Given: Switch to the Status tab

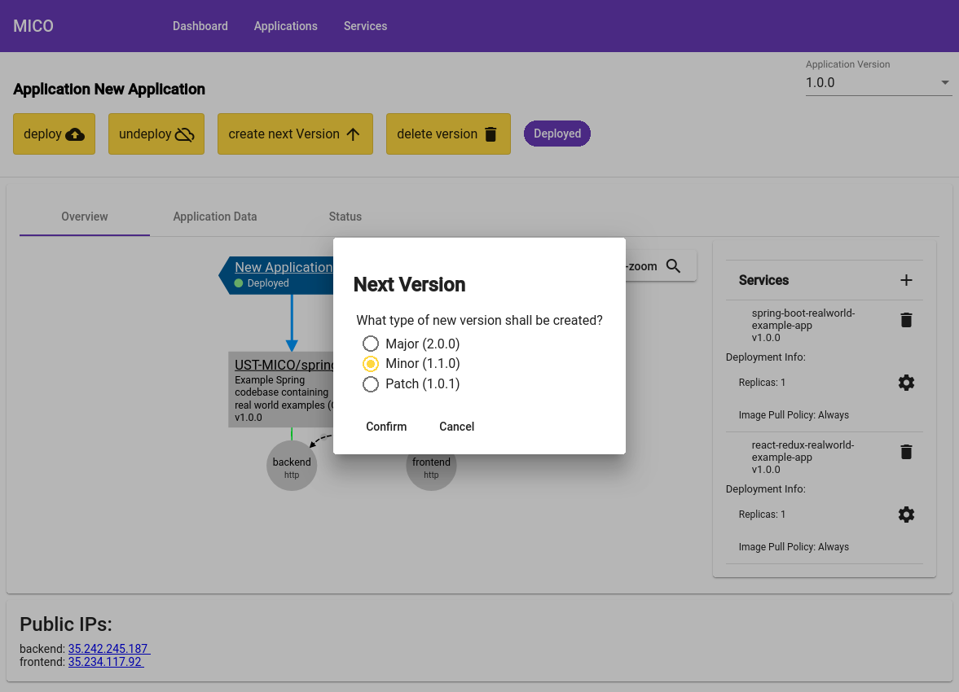Looking at the screenshot, I should tap(345, 217).
